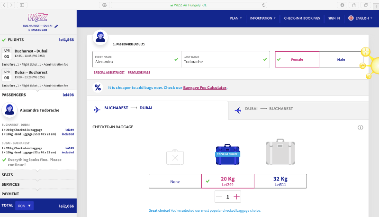Go forward with browser forward arrow
The height and width of the screenshot is (217, 379).
click(x=11, y=5)
